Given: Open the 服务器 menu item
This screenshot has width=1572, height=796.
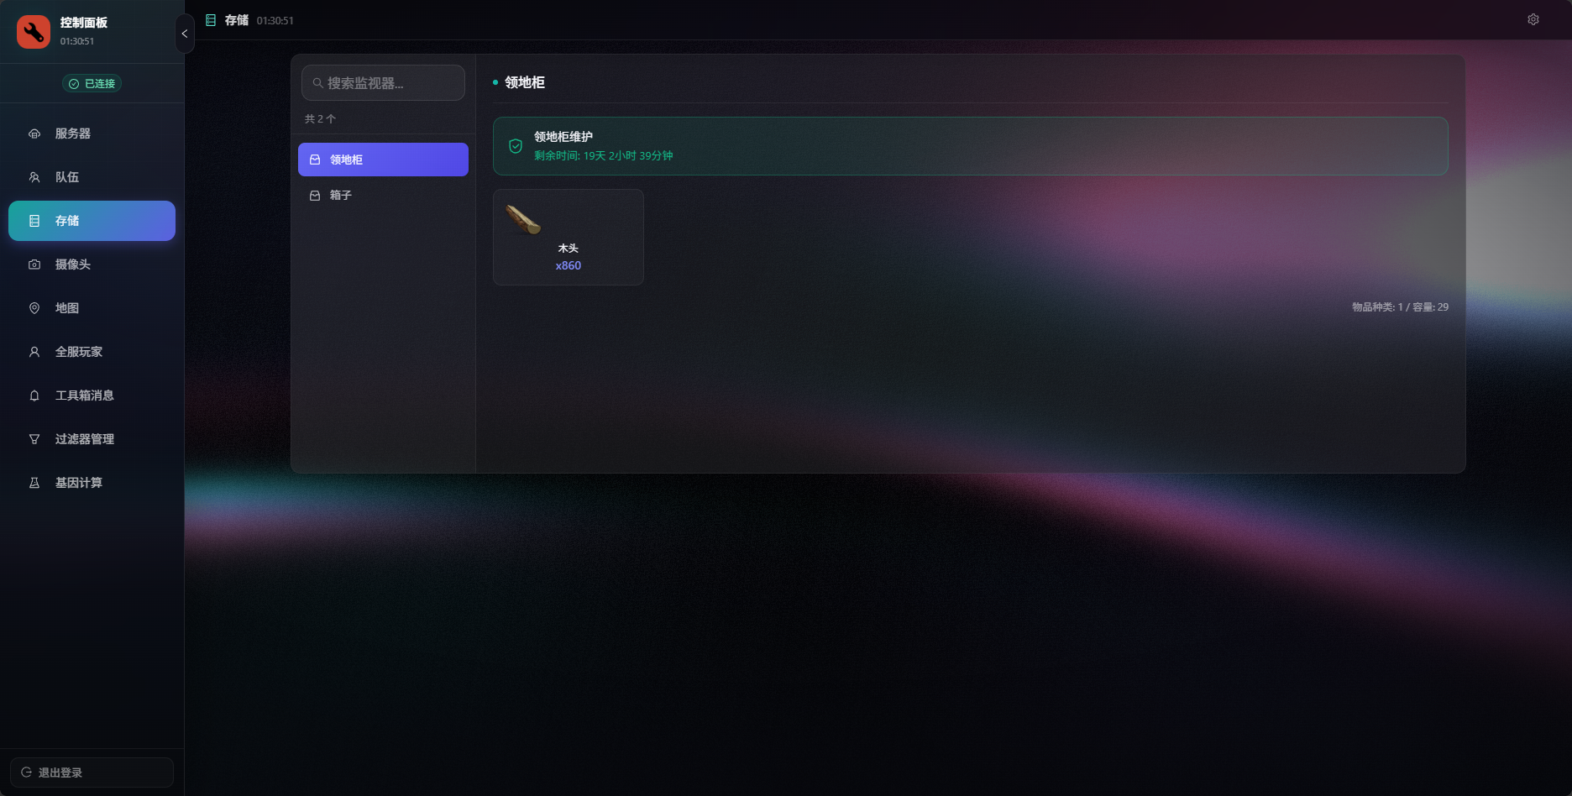Looking at the screenshot, I should [92, 134].
